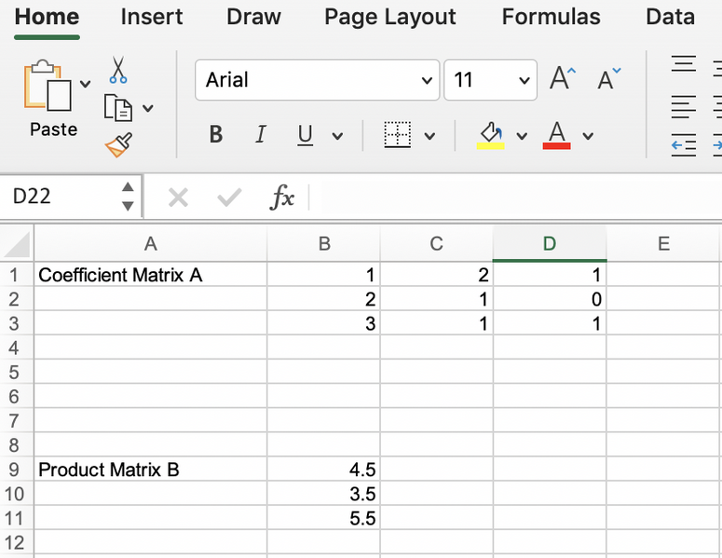Select cell B2 containing 2
Screen dimensions: 722x558
click(x=324, y=300)
